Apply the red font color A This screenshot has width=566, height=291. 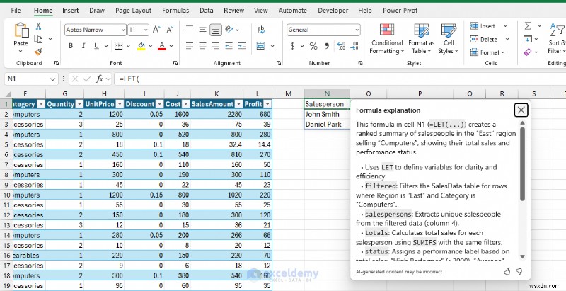pyautogui.click(x=162, y=46)
